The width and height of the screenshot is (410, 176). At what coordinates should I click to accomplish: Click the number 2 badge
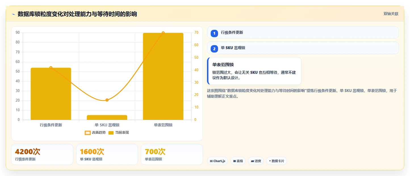pyautogui.click(x=214, y=49)
